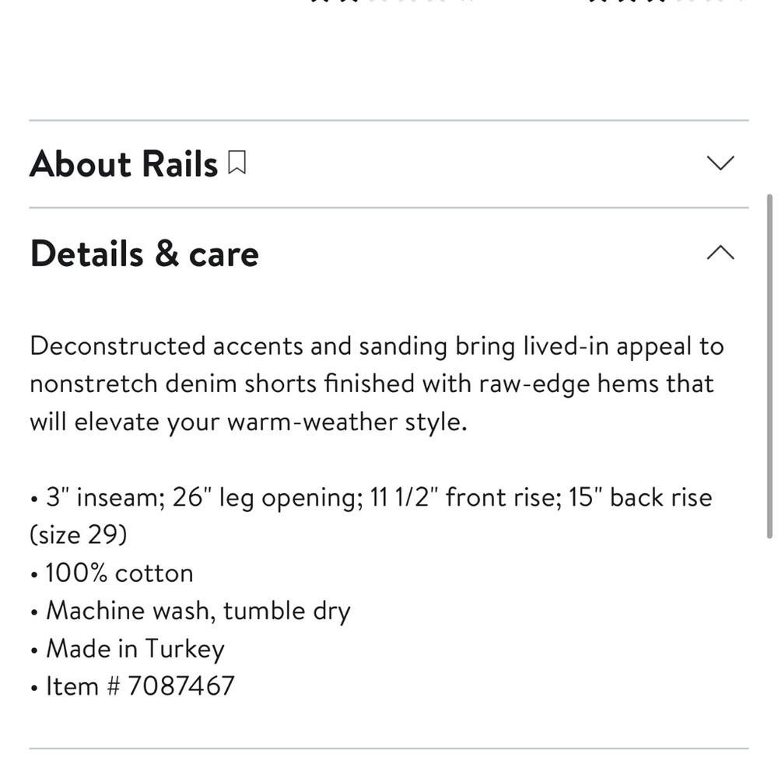Click the cut-off left star rating
The image size is (778, 778).
point(392,2)
